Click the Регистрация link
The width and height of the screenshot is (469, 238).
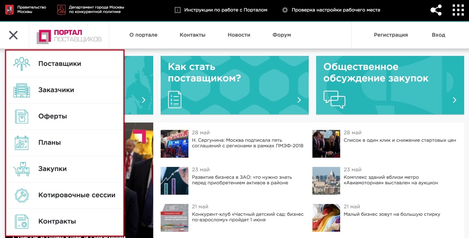tap(391, 35)
